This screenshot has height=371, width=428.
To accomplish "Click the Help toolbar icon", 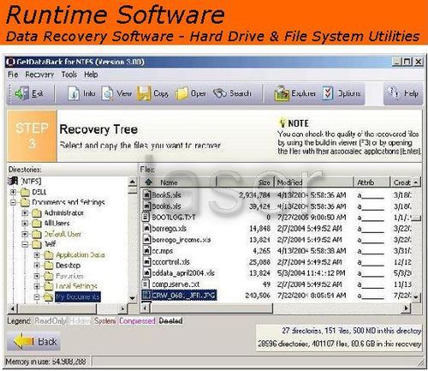I will 394,93.
